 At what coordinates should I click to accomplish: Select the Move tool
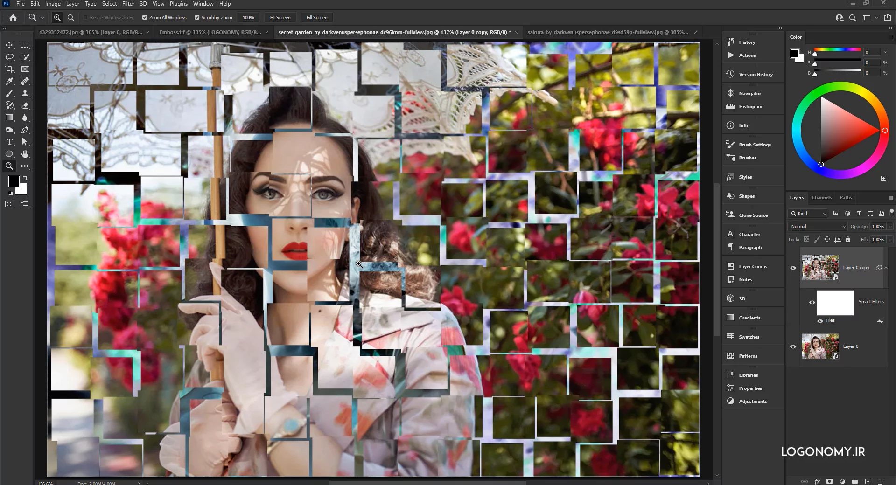(9, 45)
